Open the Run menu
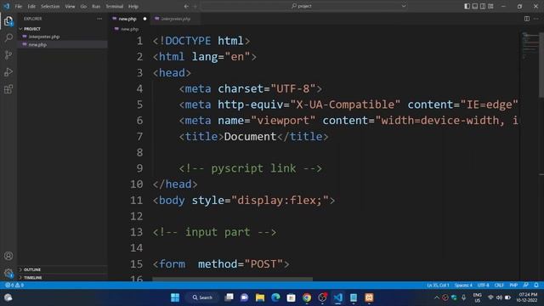The height and width of the screenshot is (306, 544). (96, 6)
